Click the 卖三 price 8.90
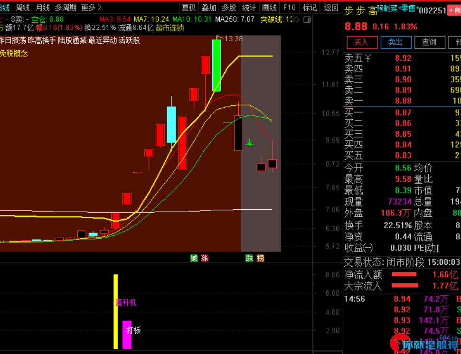The height and width of the screenshot is (354, 461). tap(403, 79)
